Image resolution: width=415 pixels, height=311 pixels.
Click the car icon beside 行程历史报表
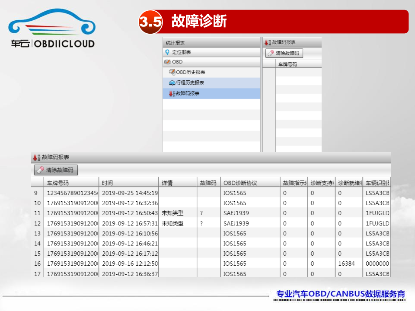[172, 83]
